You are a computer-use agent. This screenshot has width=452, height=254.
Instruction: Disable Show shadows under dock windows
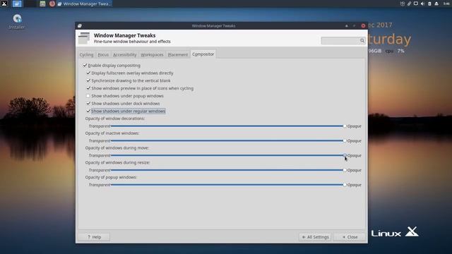click(x=88, y=104)
